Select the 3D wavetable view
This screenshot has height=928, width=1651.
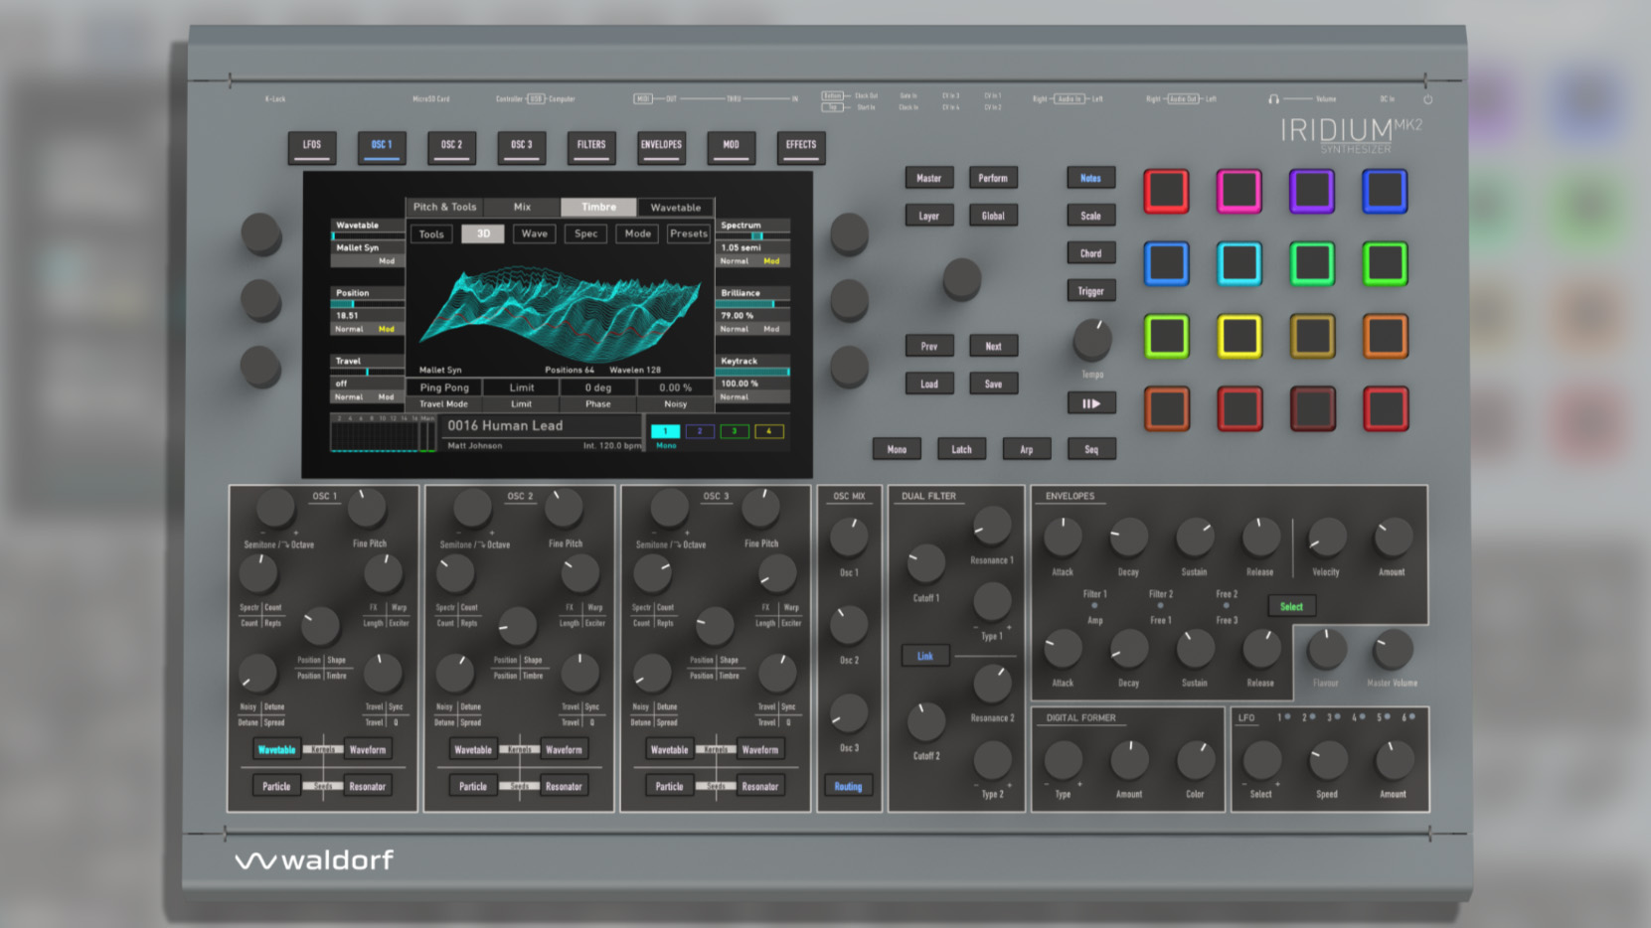[483, 232]
